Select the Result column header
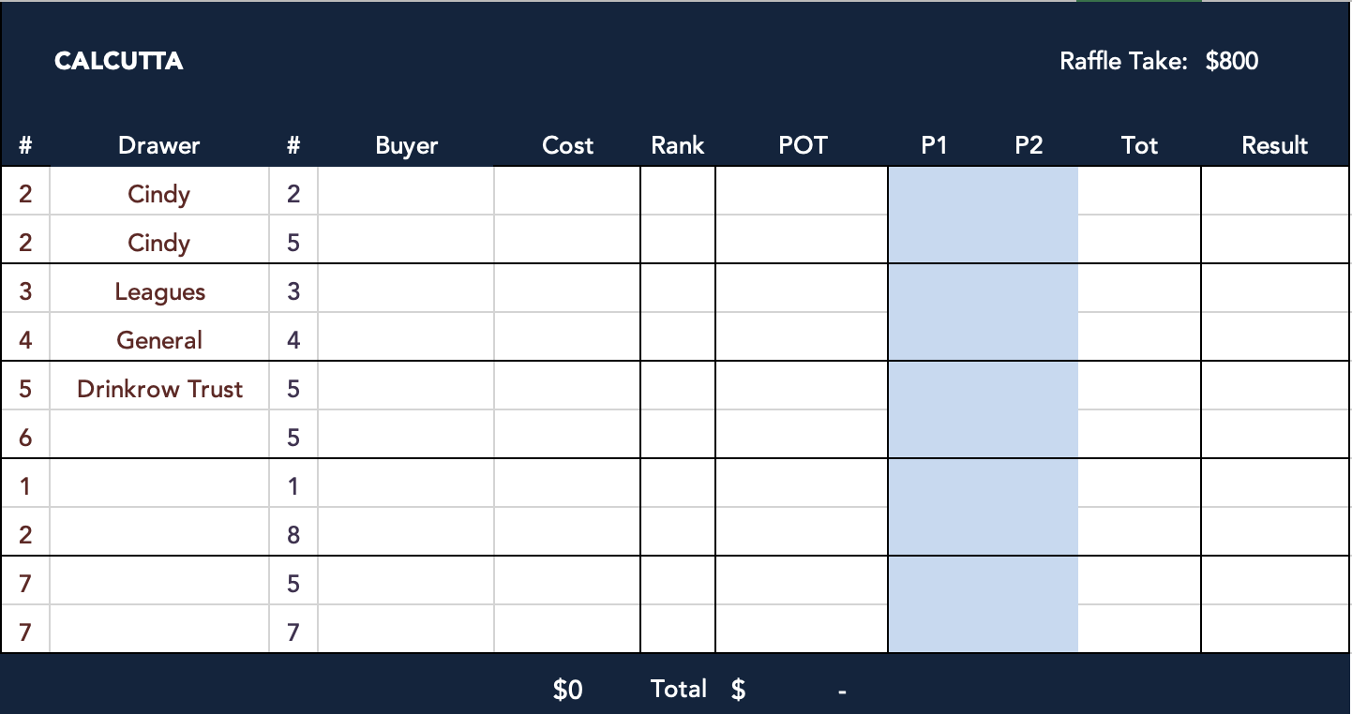The height and width of the screenshot is (714, 1352). pyautogui.click(x=1274, y=145)
